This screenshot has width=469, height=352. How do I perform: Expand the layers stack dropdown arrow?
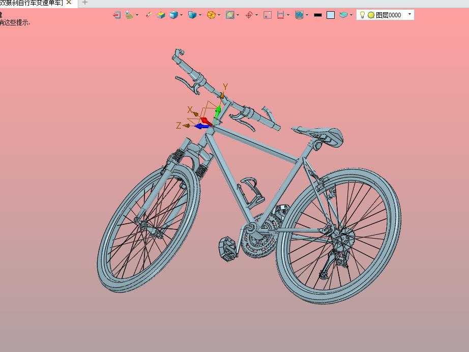(351, 15)
